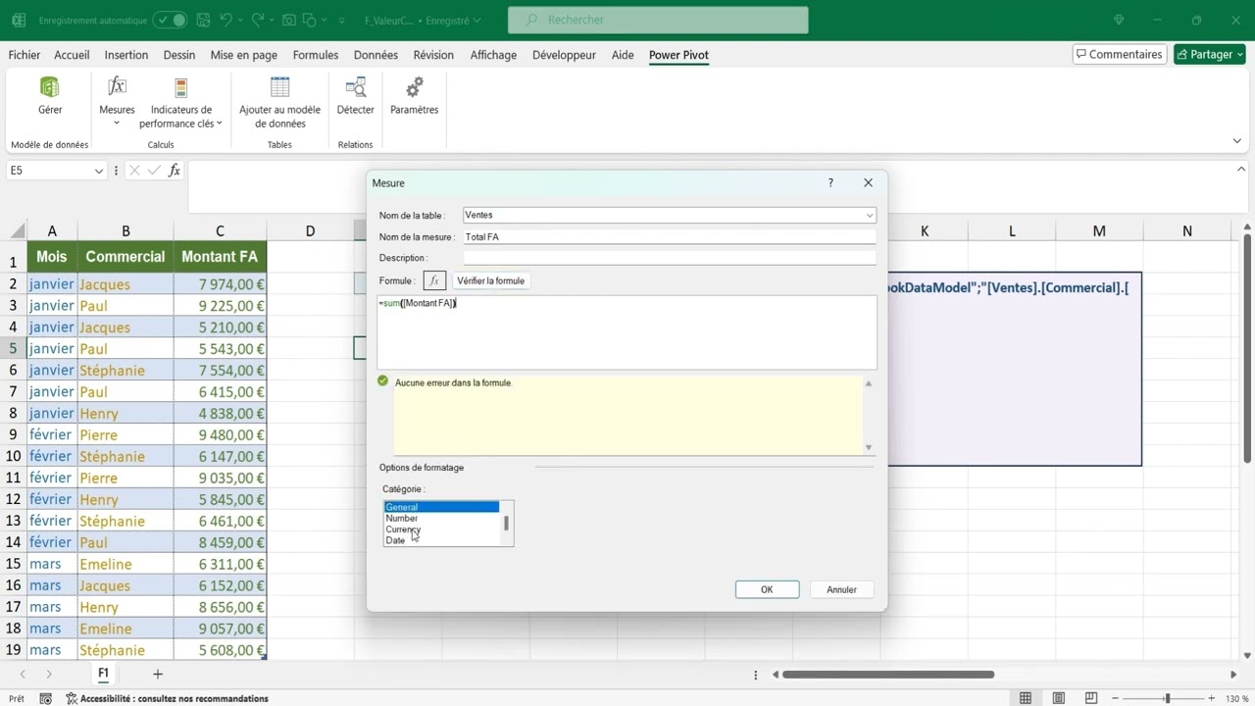Switch to the Développeur tab
This screenshot has width=1255, height=706.
[x=564, y=55]
